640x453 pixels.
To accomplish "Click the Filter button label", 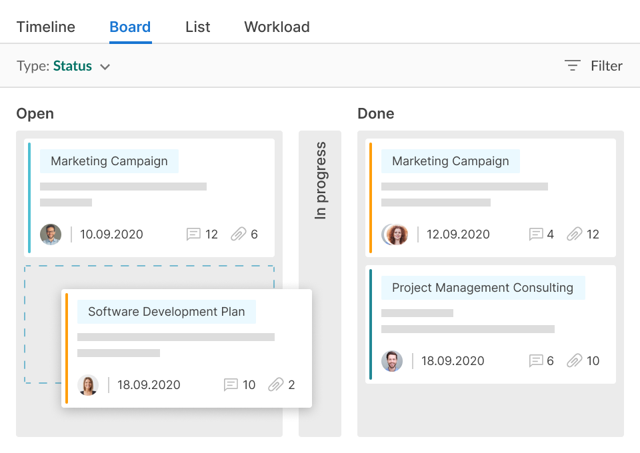I will [x=606, y=66].
